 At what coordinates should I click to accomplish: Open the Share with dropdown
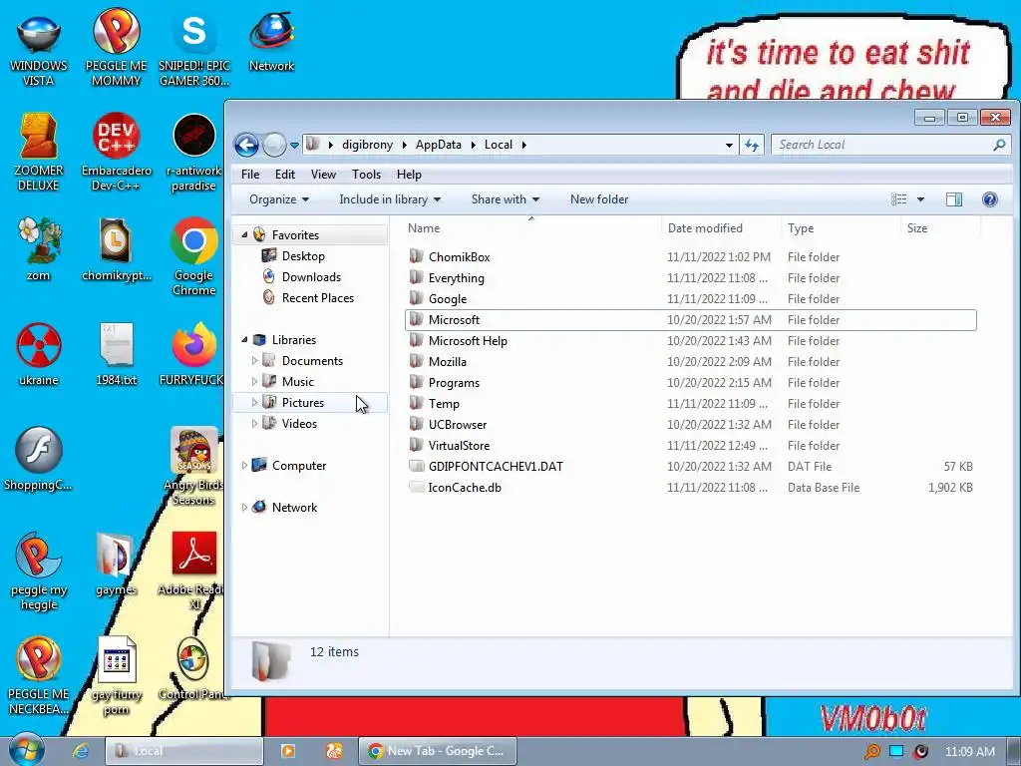pos(506,199)
